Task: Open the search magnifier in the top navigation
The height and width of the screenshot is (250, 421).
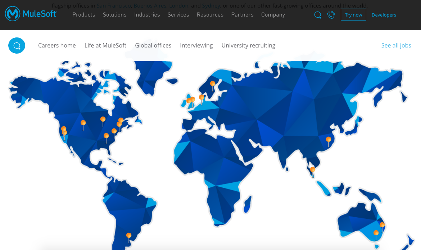Action: point(317,15)
